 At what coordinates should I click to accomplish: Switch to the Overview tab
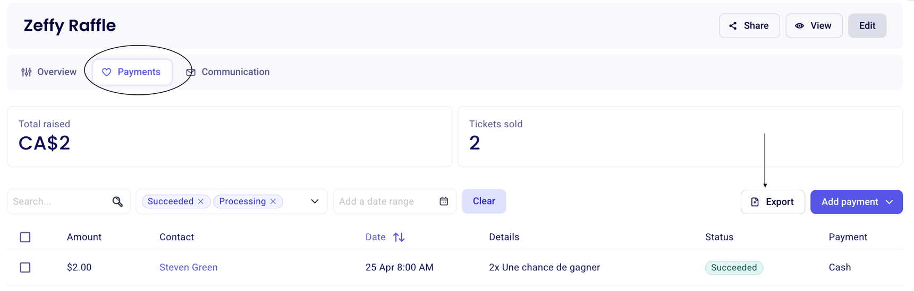click(x=49, y=72)
